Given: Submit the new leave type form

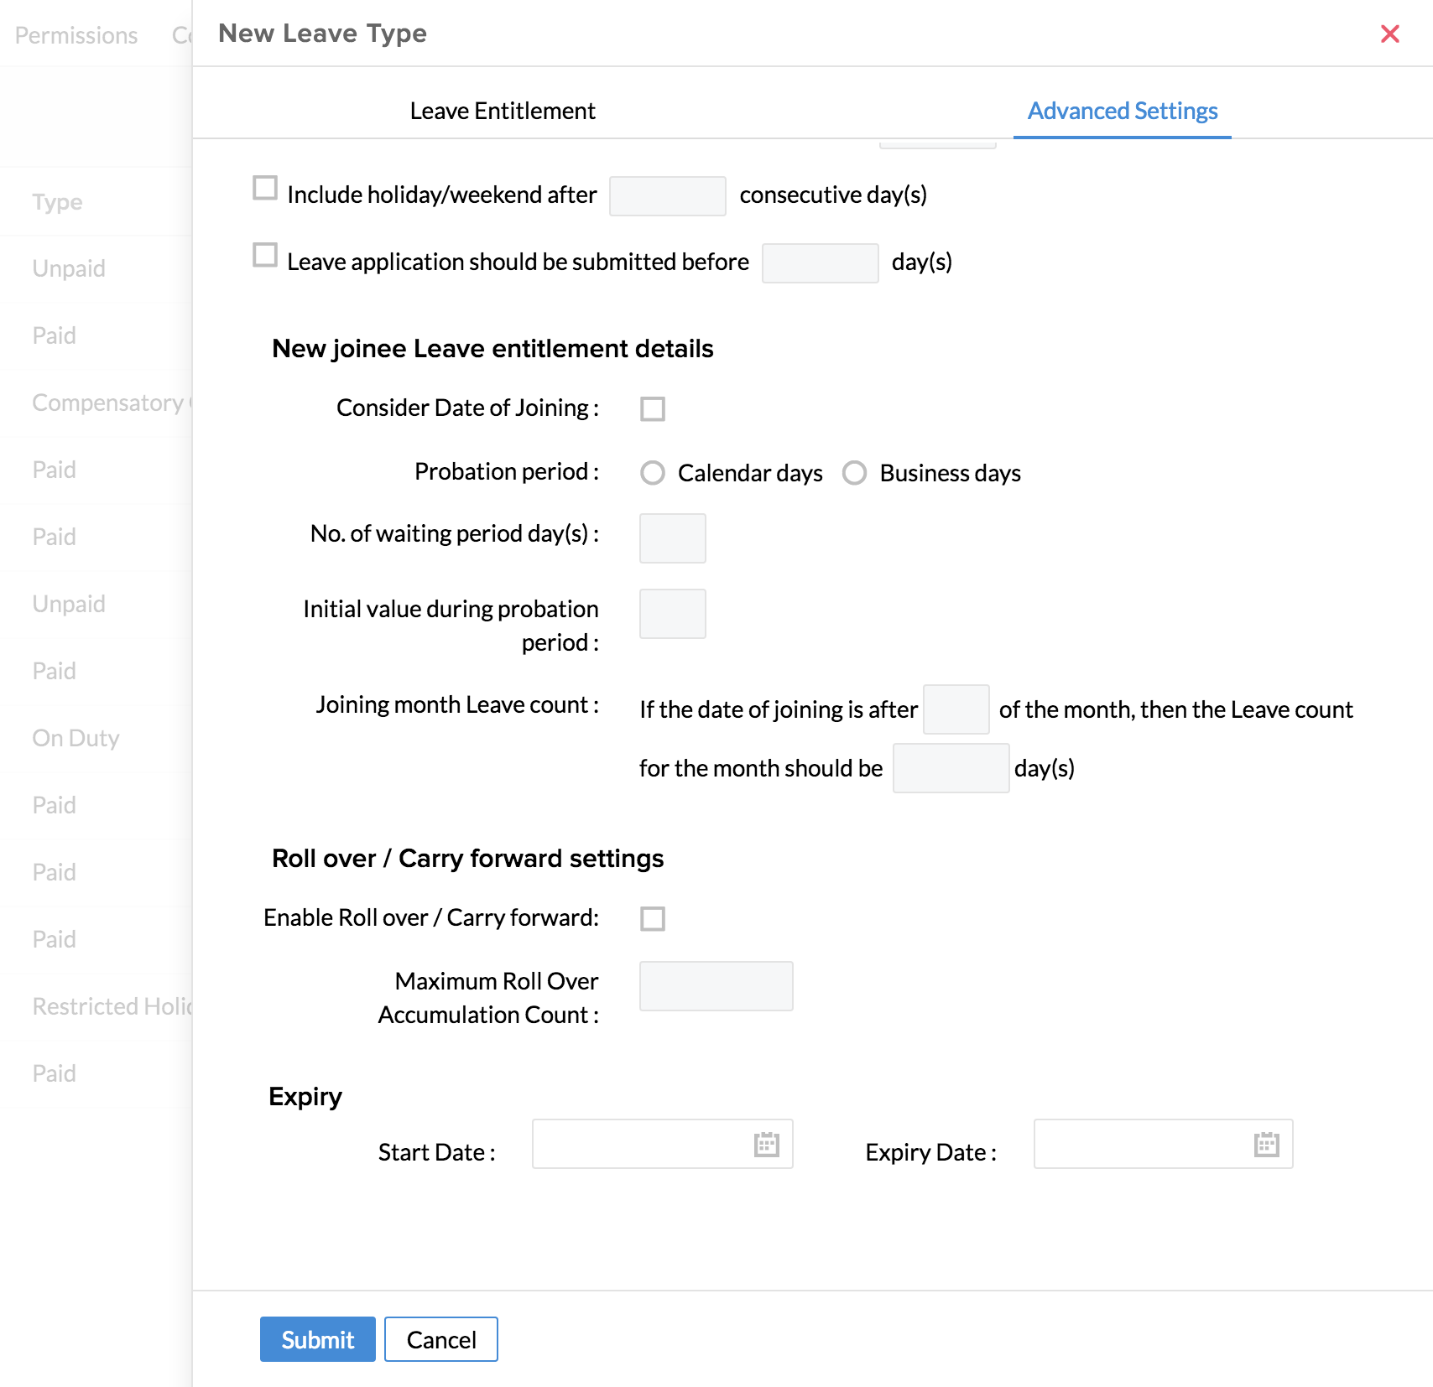Looking at the screenshot, I should tap(317, 1339).
